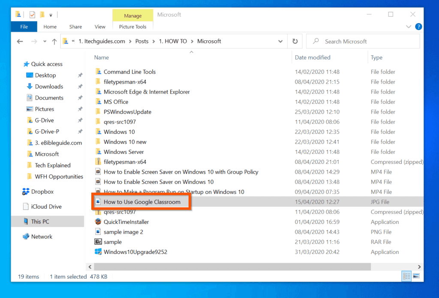Open Help with the blue question mark
This screenshot has height=298, width=439.
418,27
